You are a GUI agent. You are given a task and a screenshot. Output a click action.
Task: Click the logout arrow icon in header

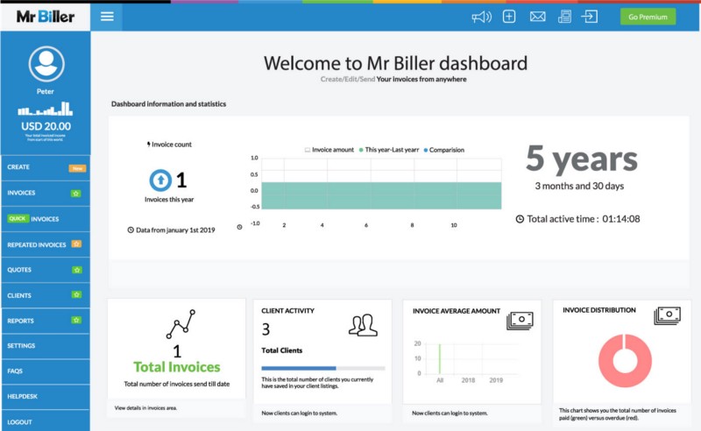pos(589,17)
